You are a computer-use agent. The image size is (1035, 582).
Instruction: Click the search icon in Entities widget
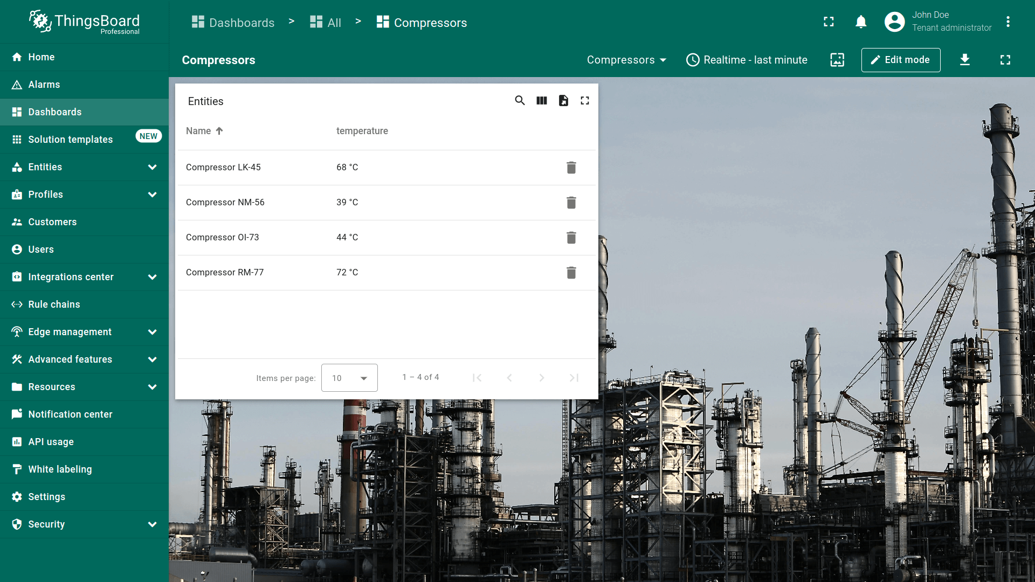(520, 101)
